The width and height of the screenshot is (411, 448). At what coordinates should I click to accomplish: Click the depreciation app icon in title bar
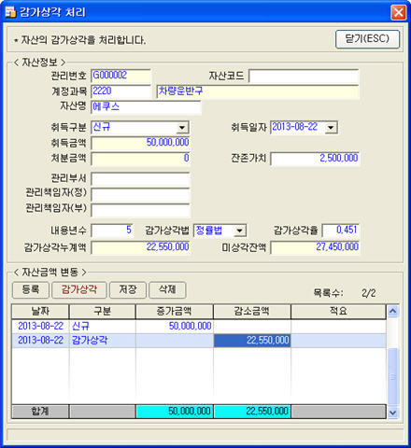coord(10,12)
